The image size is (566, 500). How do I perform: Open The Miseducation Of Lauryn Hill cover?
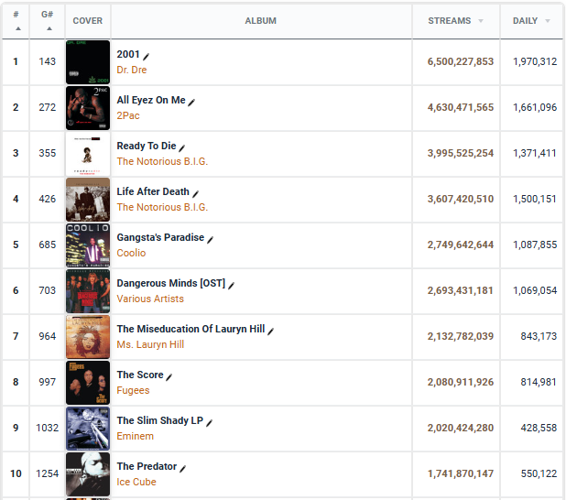coord(88,337)
